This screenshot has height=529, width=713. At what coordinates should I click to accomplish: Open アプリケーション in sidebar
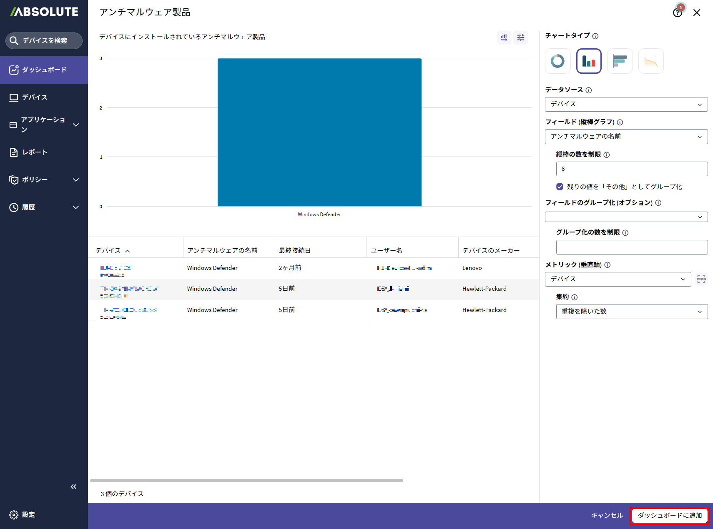point(43,125)
